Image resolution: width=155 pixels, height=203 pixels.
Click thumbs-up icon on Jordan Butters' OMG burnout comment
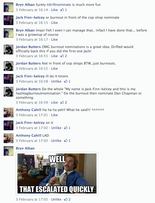[62, 56]
